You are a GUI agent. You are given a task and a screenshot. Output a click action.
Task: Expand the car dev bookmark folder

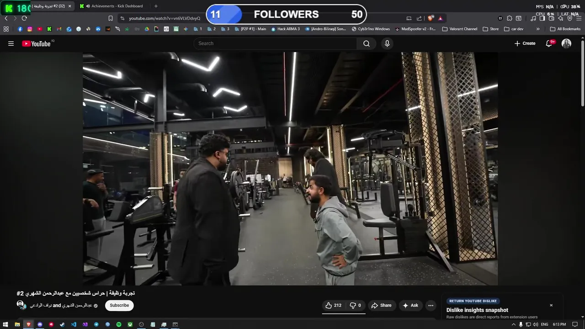pyautogui.click(x=514, y=29)
